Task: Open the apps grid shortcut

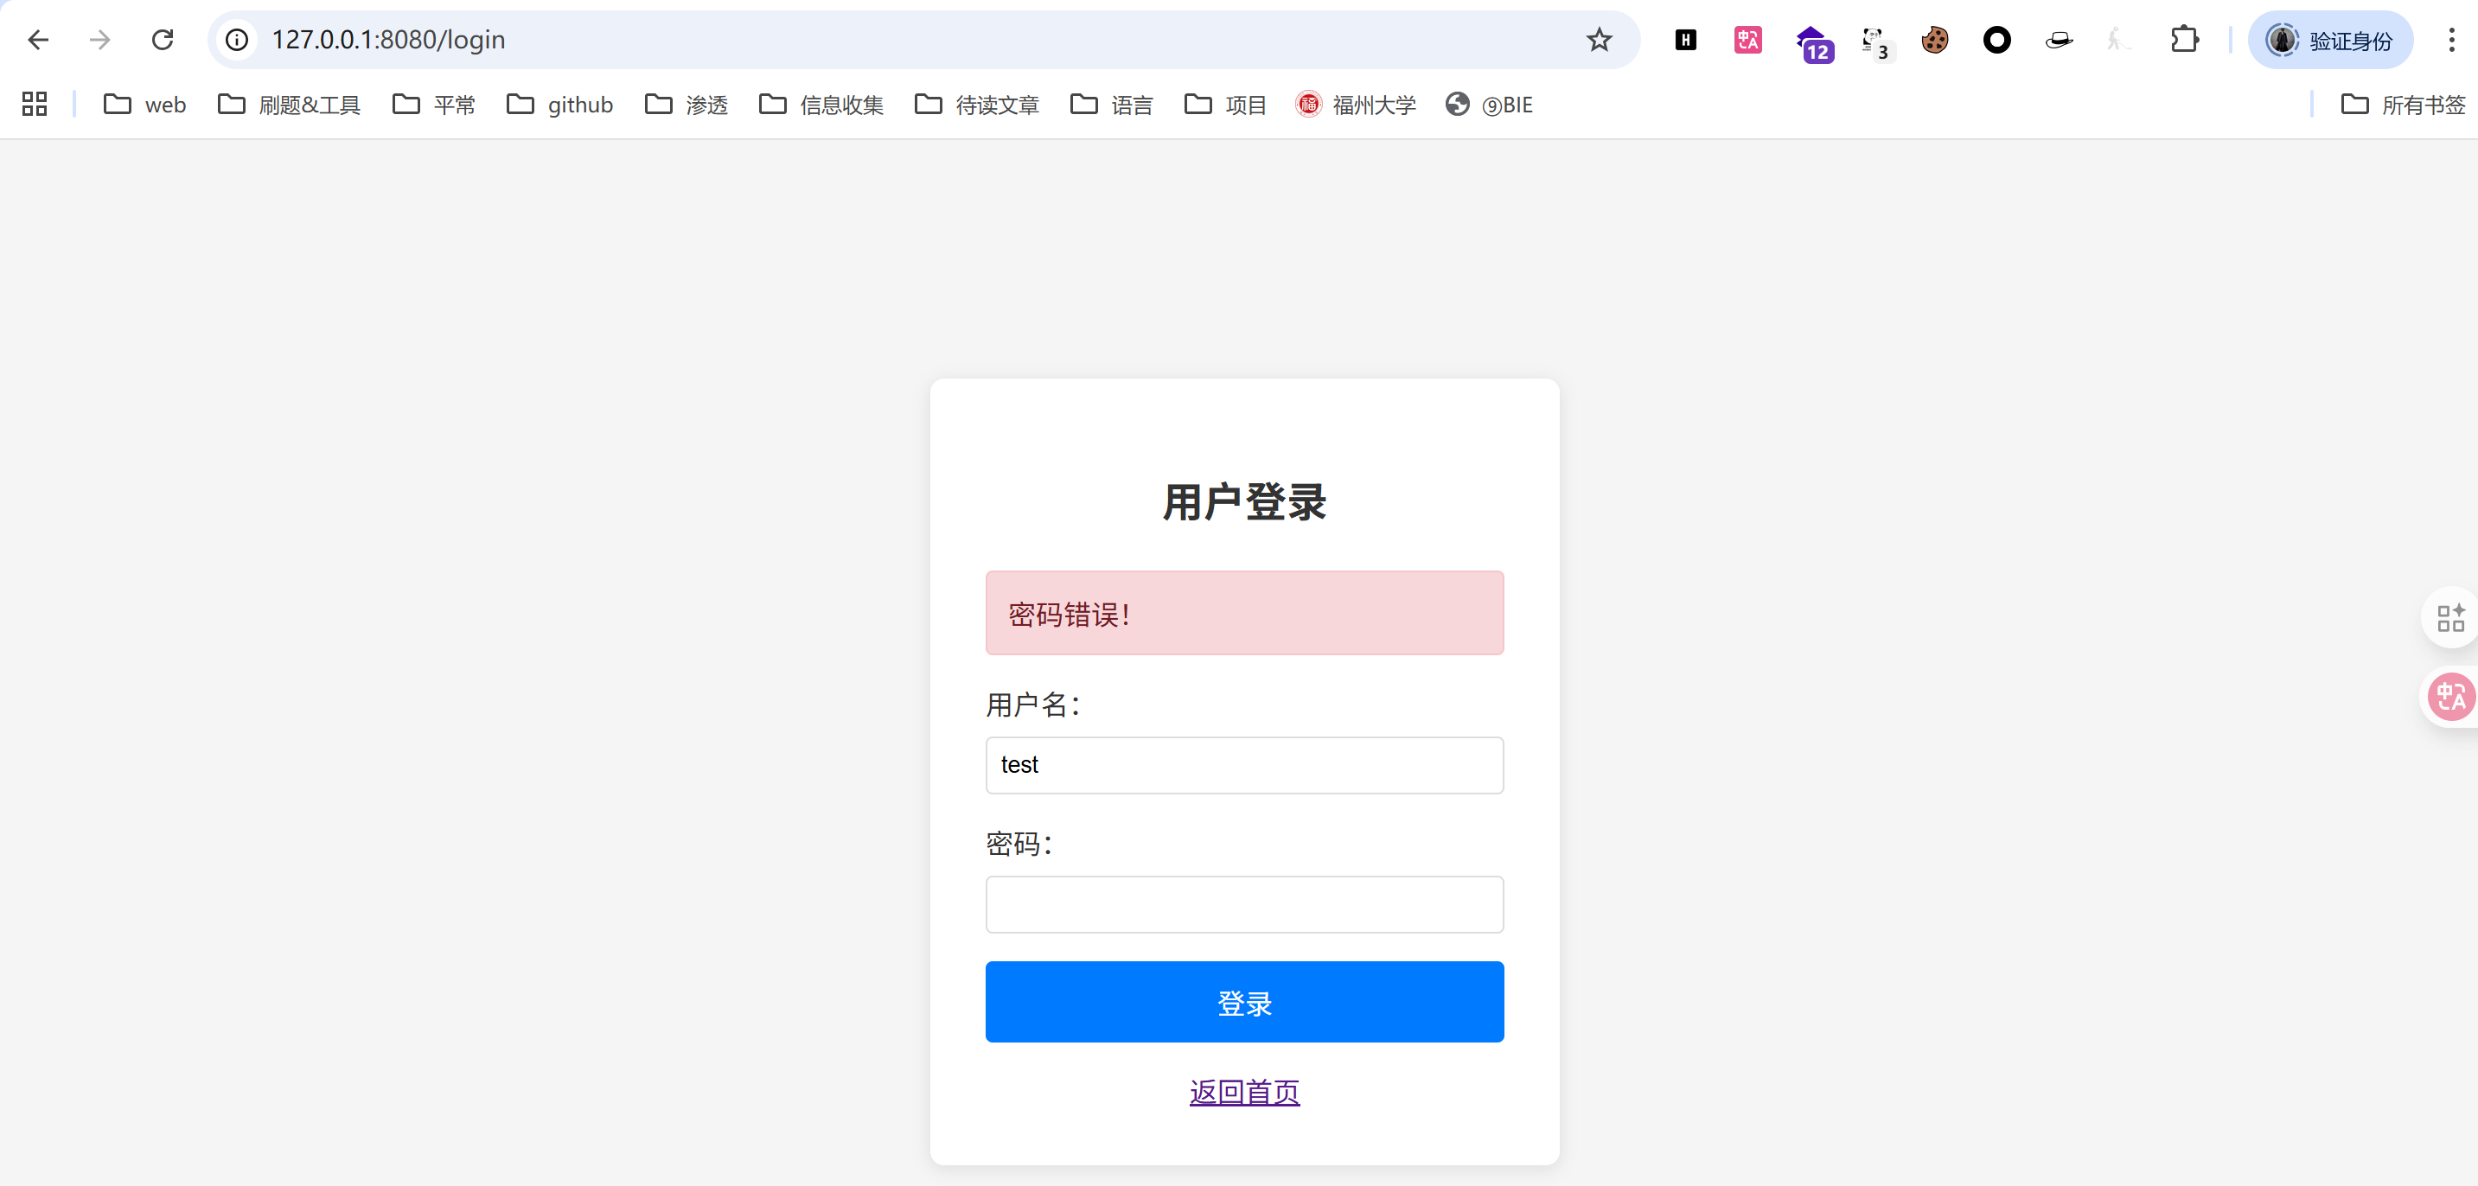Action: (35, 104)
